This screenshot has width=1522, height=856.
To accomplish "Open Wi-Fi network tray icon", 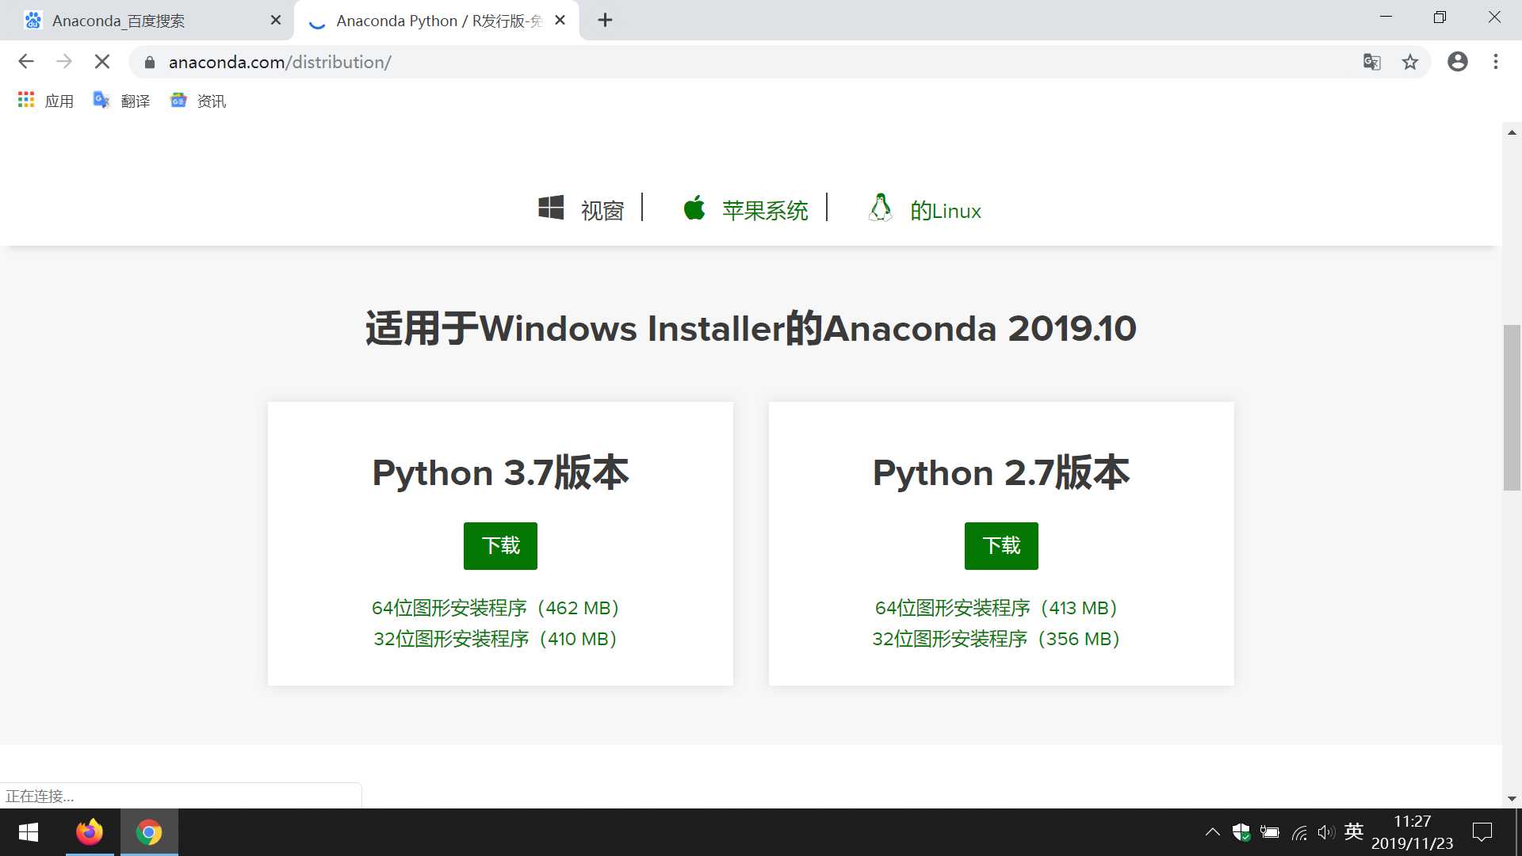I will pos(1299,832).
